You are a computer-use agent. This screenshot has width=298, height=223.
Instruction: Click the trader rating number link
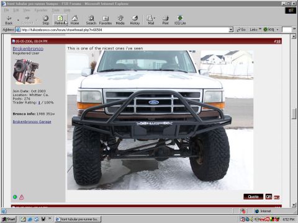(x=39, y=102)
